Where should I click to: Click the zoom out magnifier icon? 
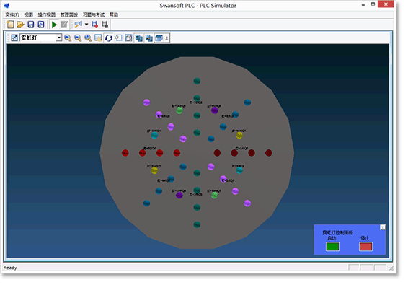pyautogui.click(x=78, y=38)
